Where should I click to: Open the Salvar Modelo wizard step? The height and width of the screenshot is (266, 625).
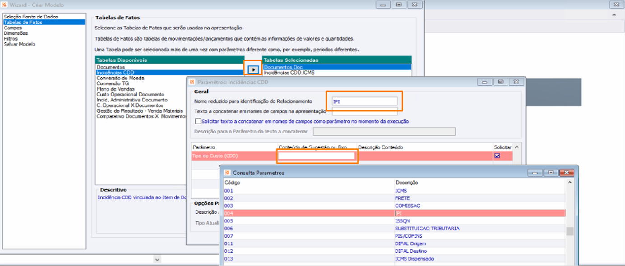click(x=19, y=44)
